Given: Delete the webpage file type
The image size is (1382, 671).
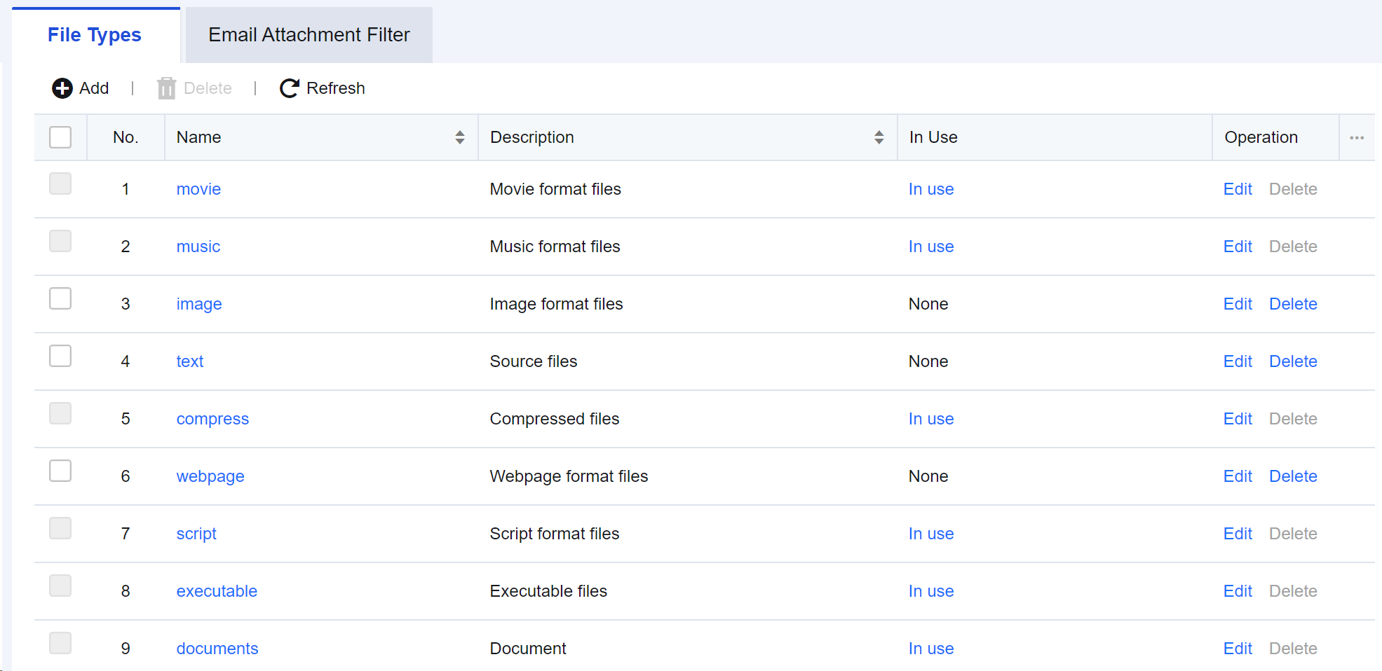Looking at the screenshot, I should 1292,476.
